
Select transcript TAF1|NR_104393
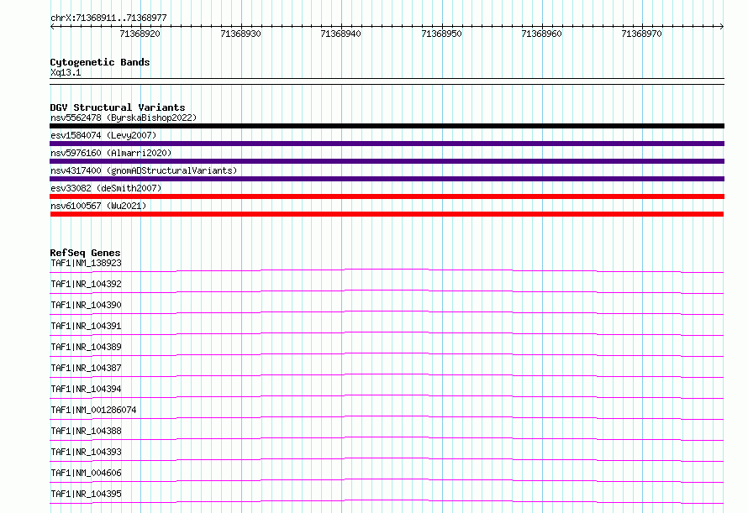[86, 452]
